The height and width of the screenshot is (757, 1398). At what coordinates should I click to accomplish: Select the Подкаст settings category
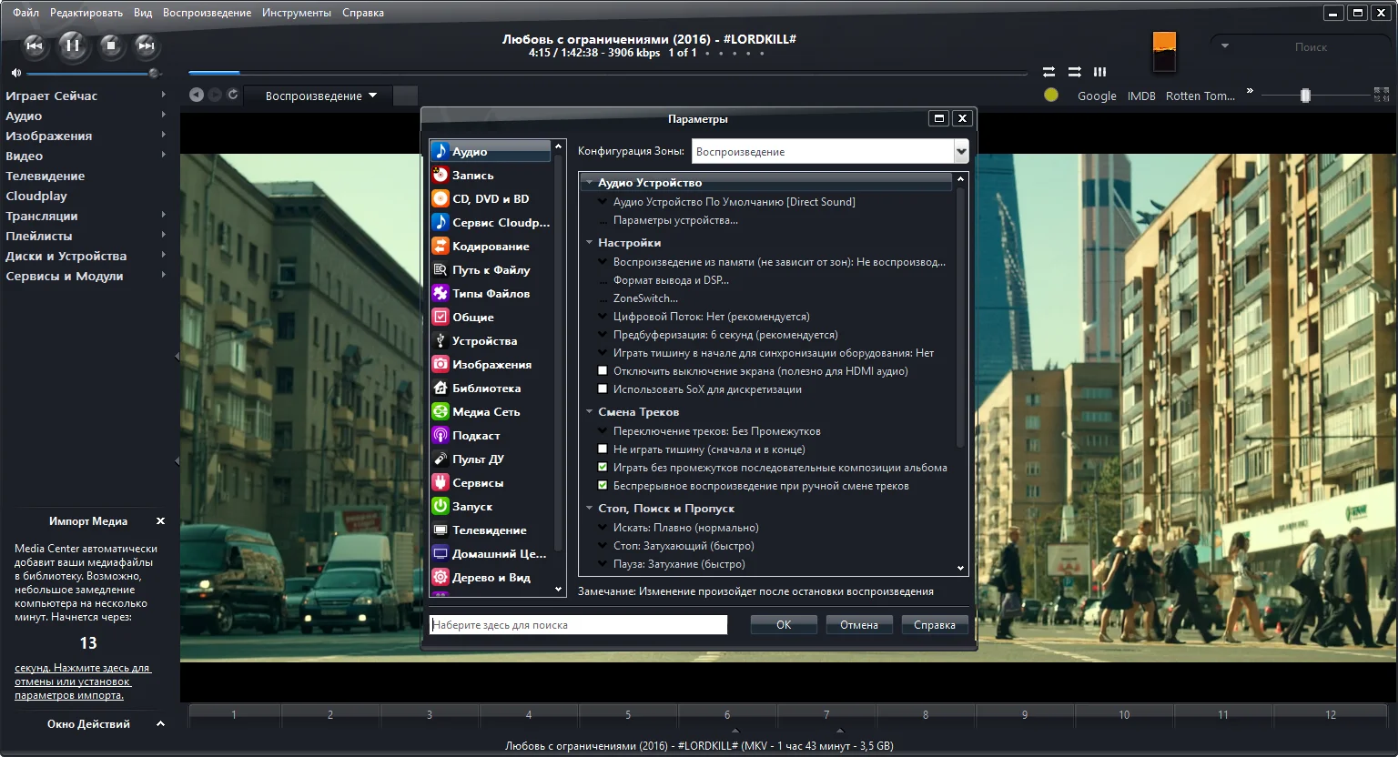tap(491, 435)
